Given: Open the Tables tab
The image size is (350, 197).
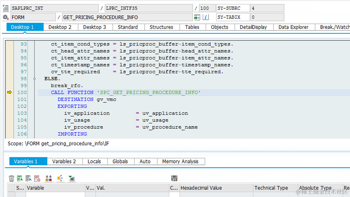Looking at the screenshot, I should [192, 27].
